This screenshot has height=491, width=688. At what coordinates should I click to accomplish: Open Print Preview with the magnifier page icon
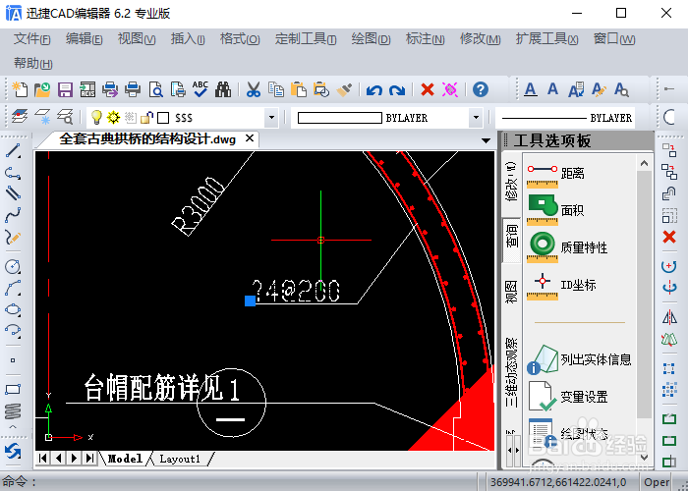155,90
